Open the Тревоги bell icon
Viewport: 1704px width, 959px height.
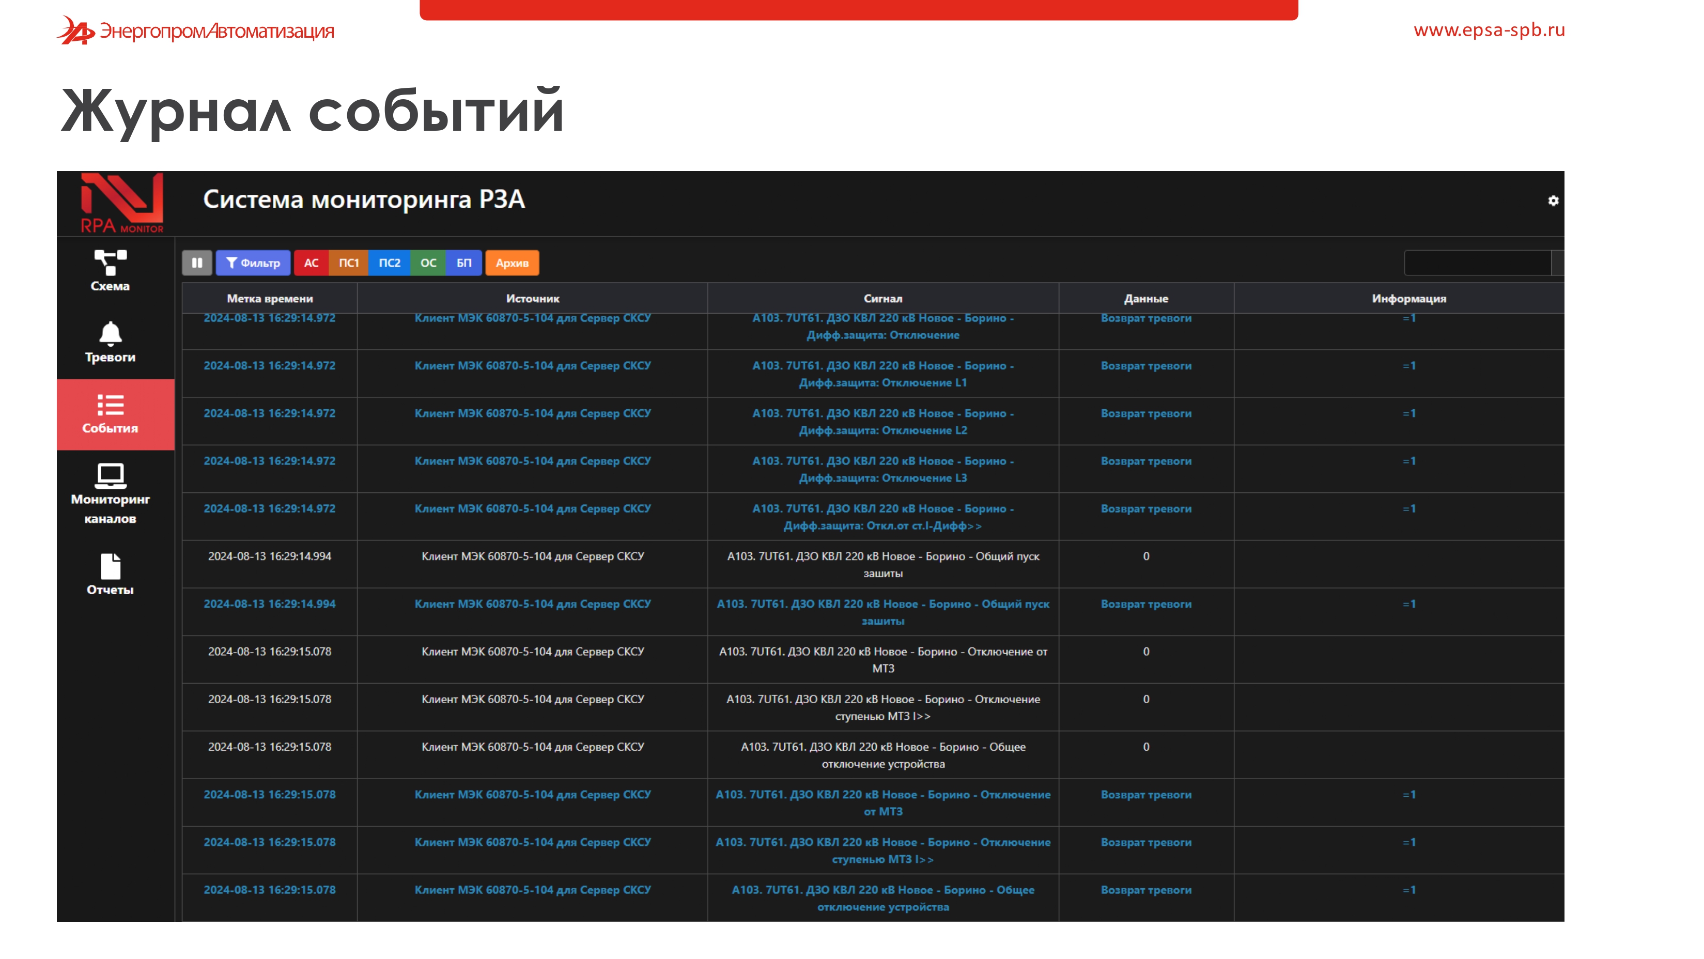point(110,334)
